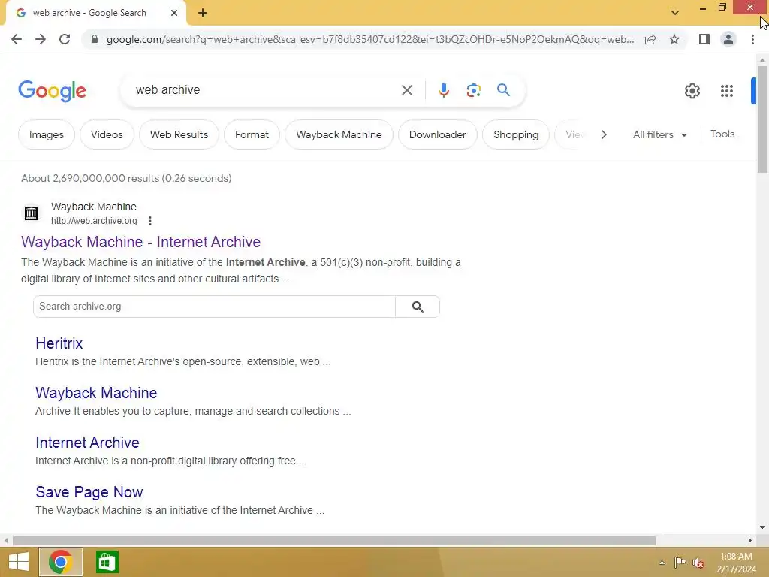Image resolution: width=769 pixels, height=577 pixels.
Task: Open the Save Page Now sitelink
Action: pyautogui.click(x=89, y=491)
